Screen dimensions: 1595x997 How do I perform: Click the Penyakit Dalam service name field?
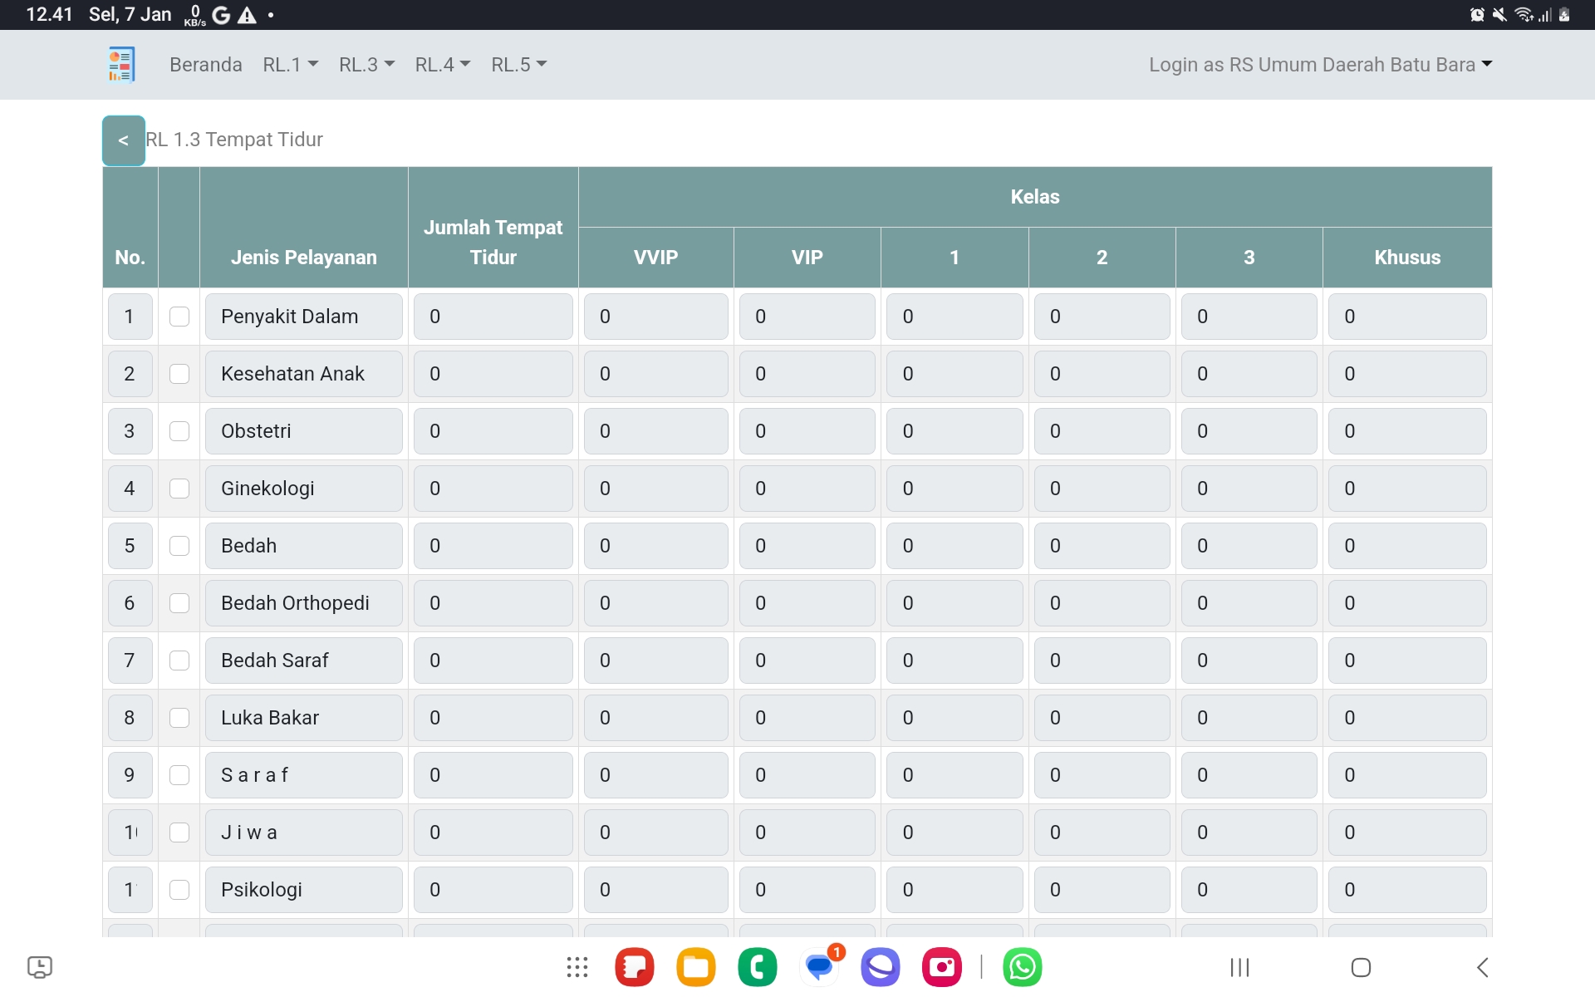(x=304, y=317)
